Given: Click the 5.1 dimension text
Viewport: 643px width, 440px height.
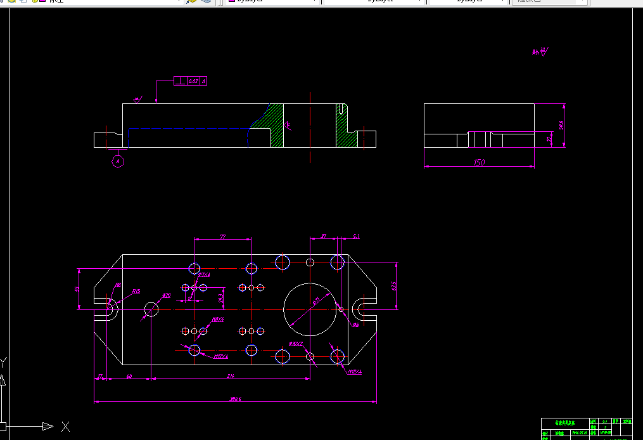Looking at the screenshot, I should 356,236.
